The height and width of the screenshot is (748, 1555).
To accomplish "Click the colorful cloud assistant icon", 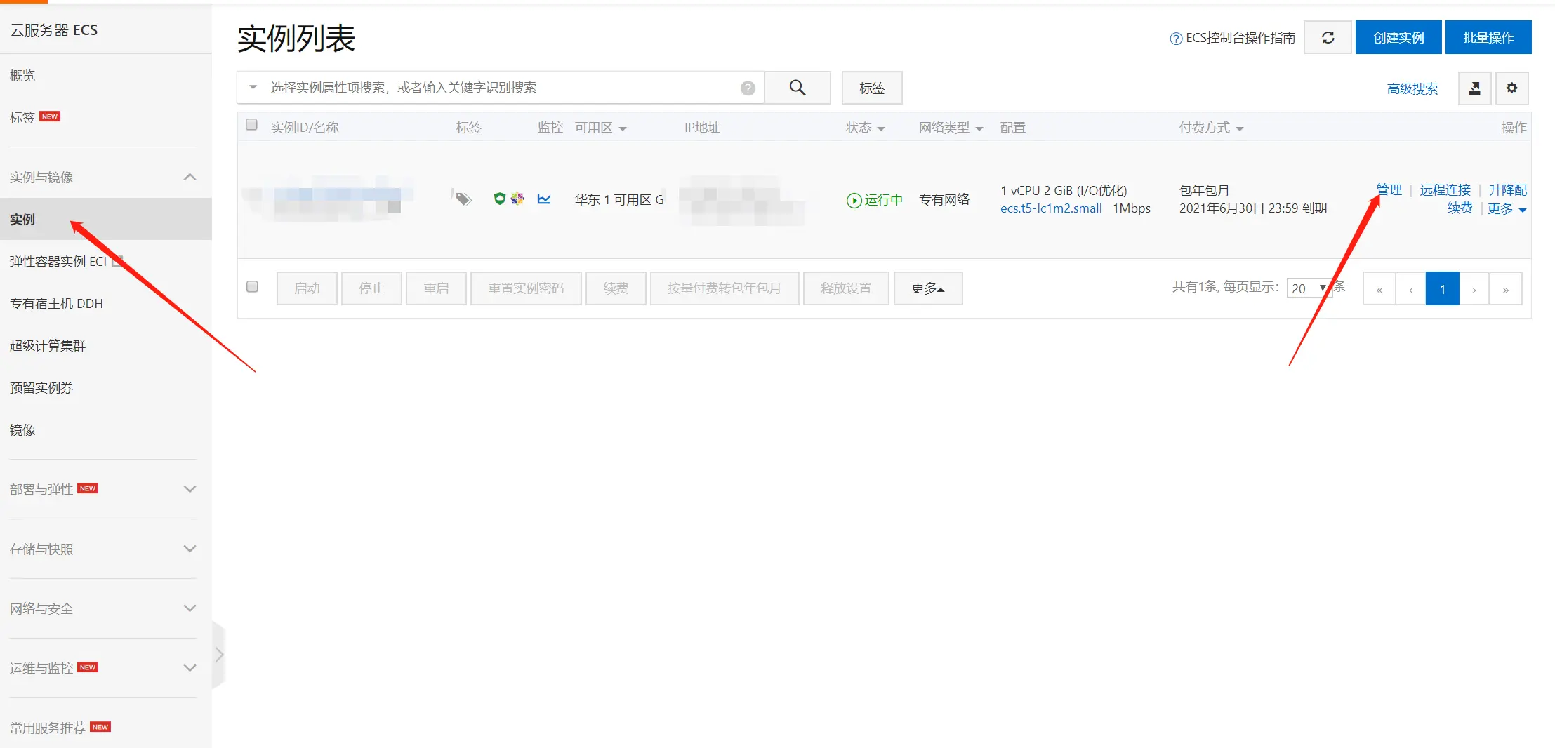I will [517, 199].
